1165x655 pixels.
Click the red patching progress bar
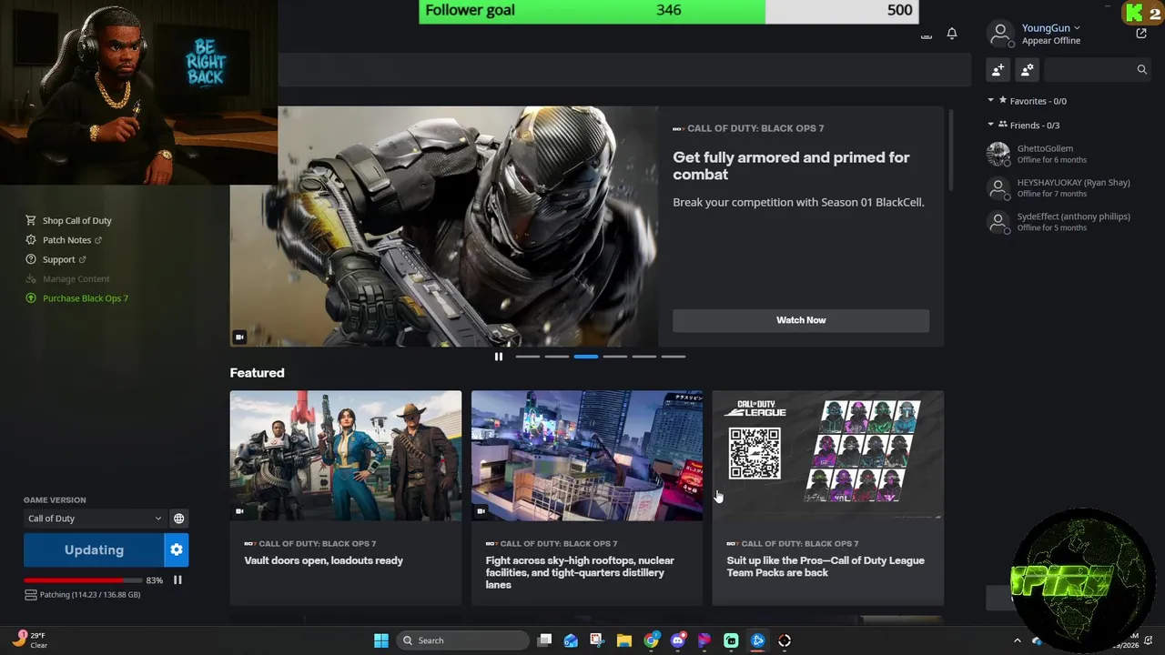click(83, 579)
